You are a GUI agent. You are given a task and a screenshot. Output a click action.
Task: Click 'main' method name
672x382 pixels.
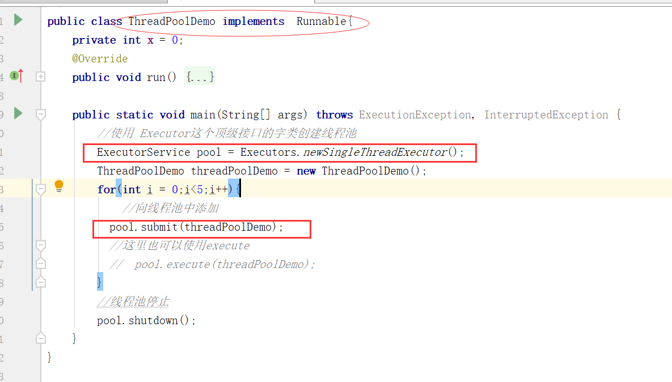[202, 115]
